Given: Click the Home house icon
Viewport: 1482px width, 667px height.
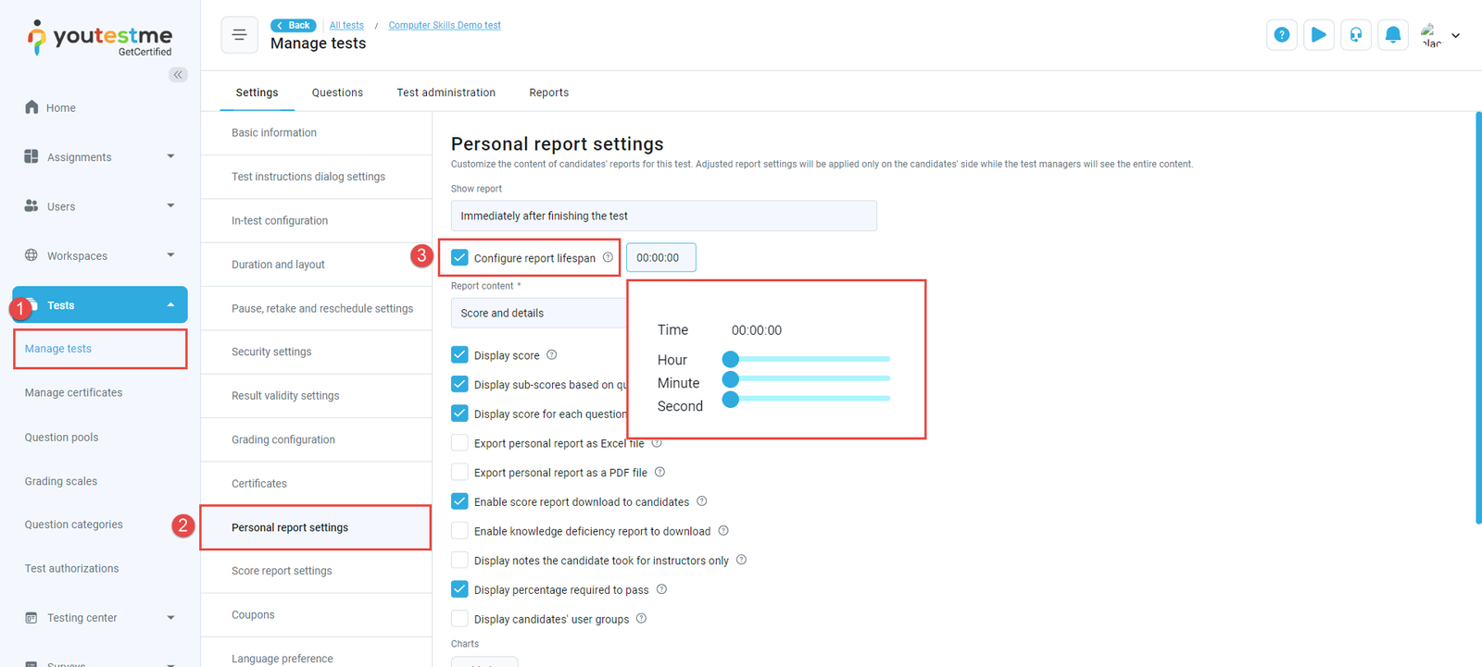Looking at the screenshot, I should pos(31,107).
